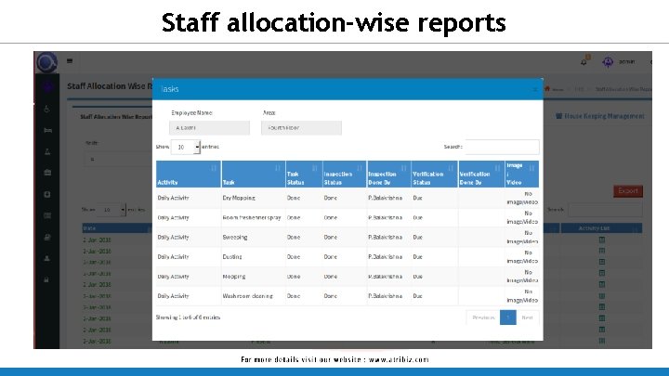Sort table by Activity column
The height and width of the screenshot is (376, 669).
pyautogui.click(x=188, y=174)
